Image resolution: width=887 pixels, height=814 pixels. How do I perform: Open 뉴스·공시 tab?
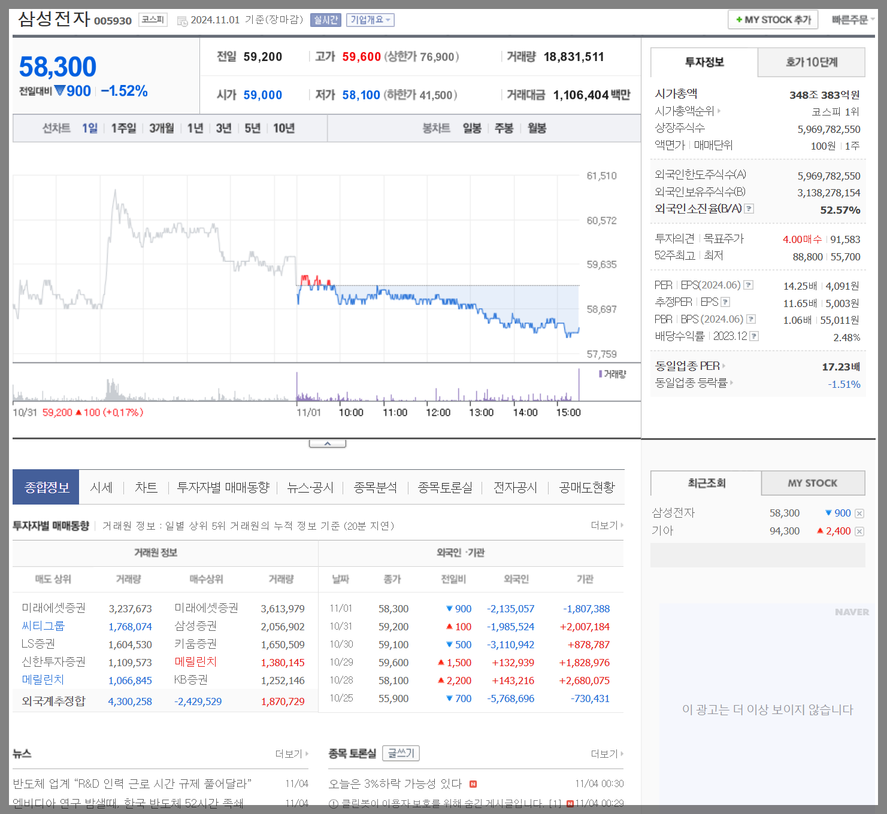click(310, 488)
